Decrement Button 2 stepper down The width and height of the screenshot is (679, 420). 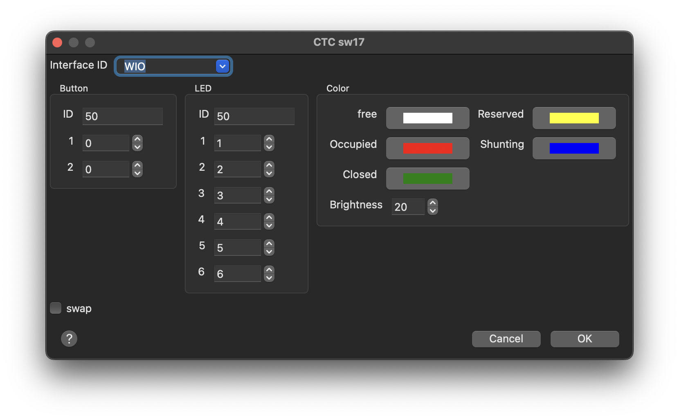(138, 173)
